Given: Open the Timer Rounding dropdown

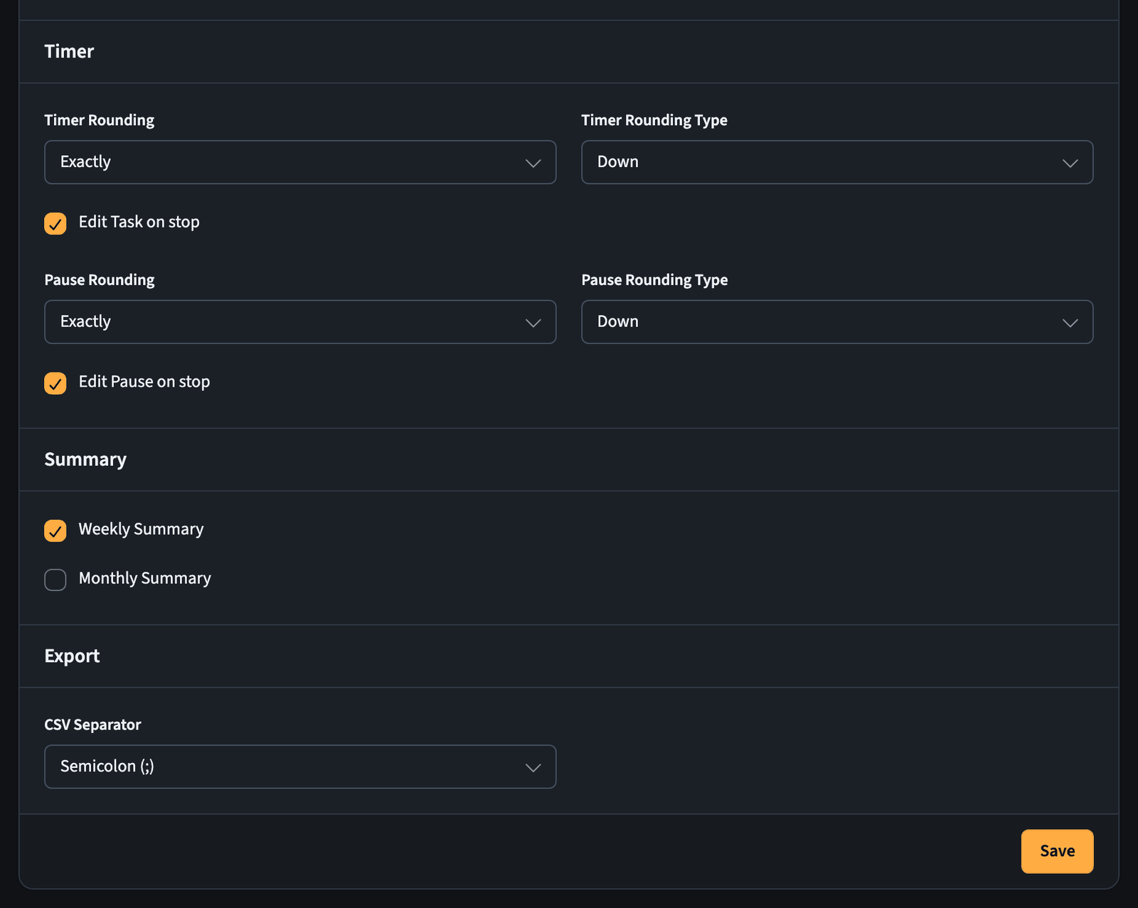Looking at the screenshot, I should [x=300, y=162].
